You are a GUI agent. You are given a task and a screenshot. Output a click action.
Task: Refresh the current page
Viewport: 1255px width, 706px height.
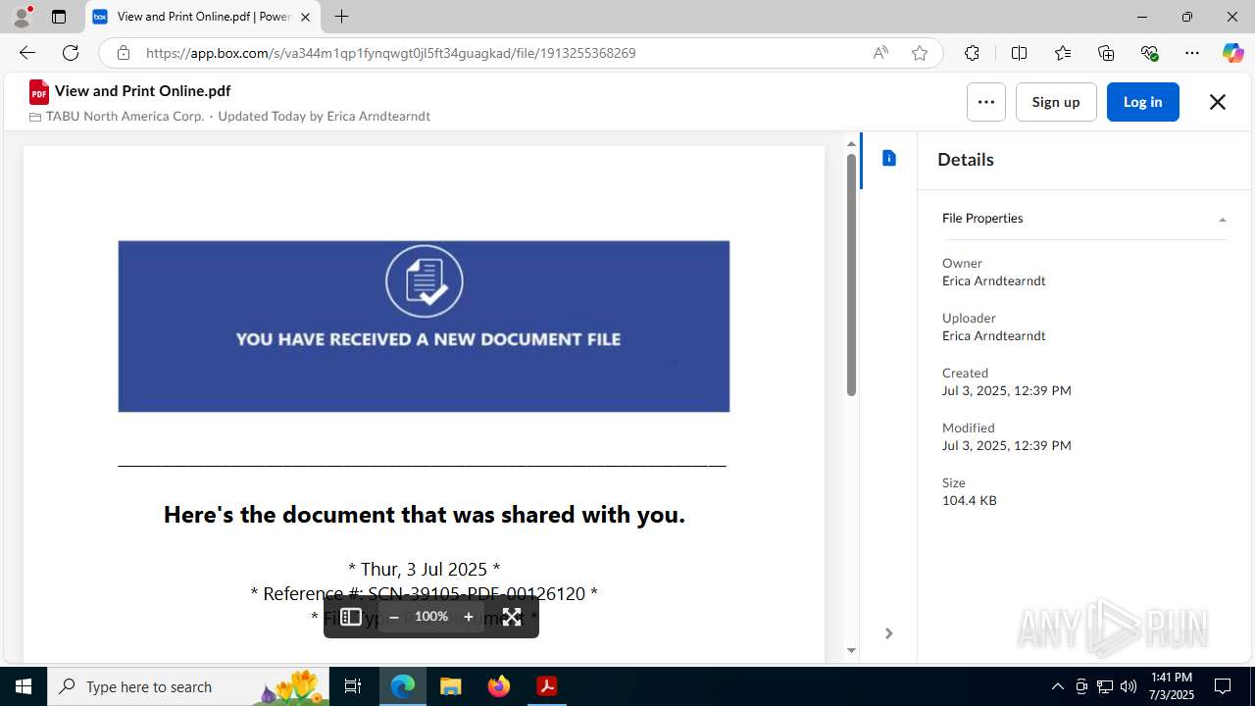click(71, 53)
